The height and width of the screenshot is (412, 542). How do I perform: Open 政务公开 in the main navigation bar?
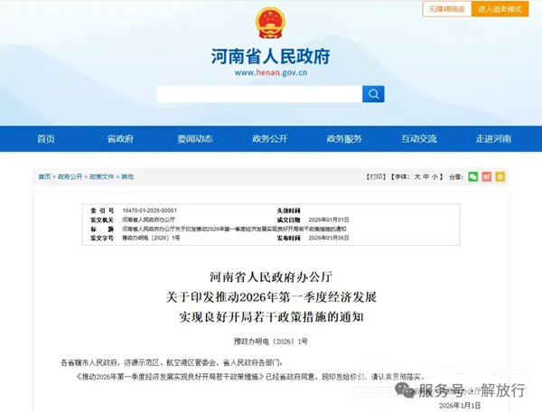269,139
